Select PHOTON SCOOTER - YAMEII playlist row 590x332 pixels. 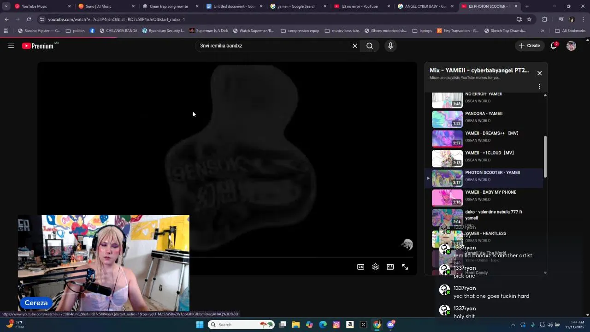[484, 178]
